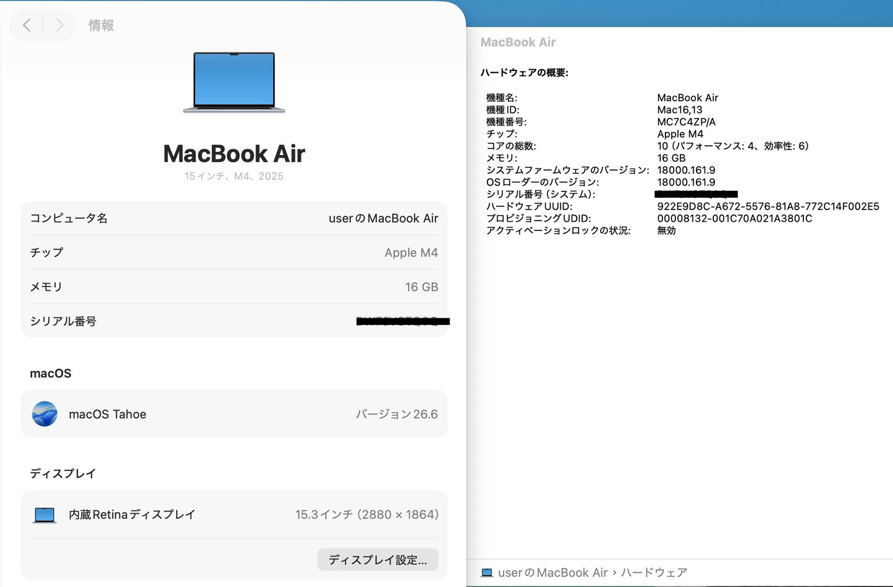
Task: Click the 情報 title text
Action: (x=101, y=25)
